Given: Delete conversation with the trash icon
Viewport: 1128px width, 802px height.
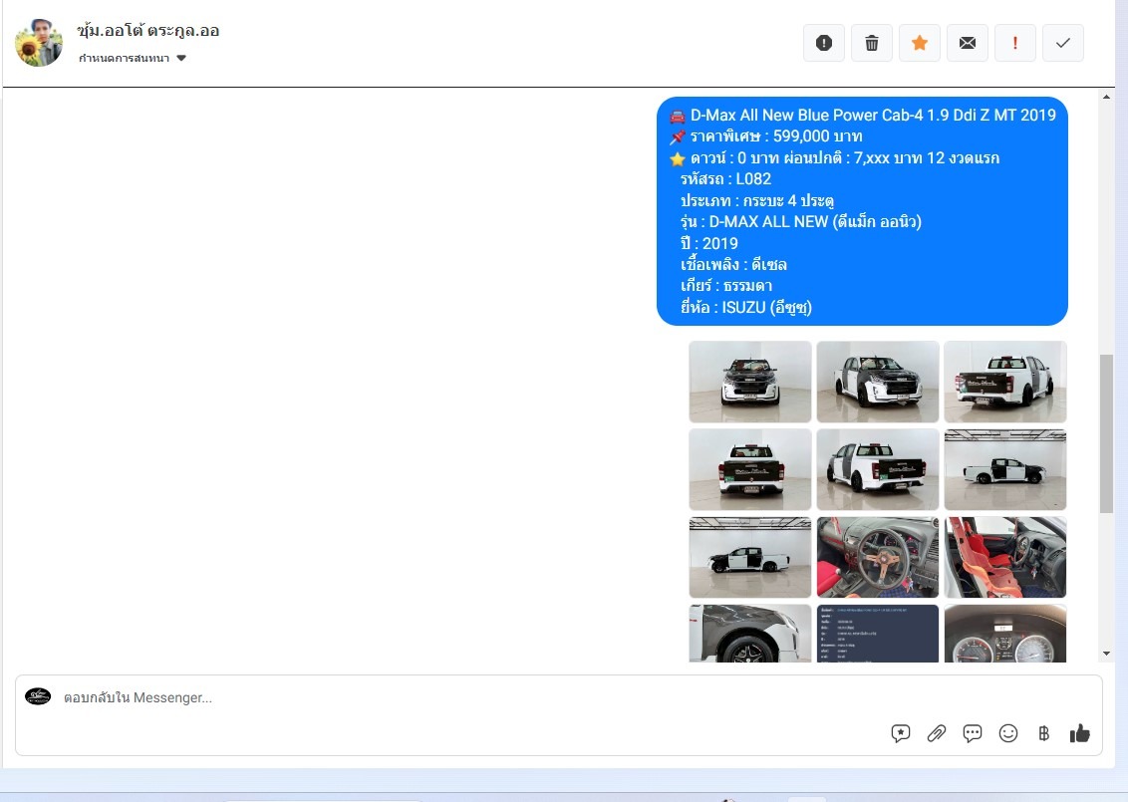Looking at the screenshot, I should pos(872,43).
